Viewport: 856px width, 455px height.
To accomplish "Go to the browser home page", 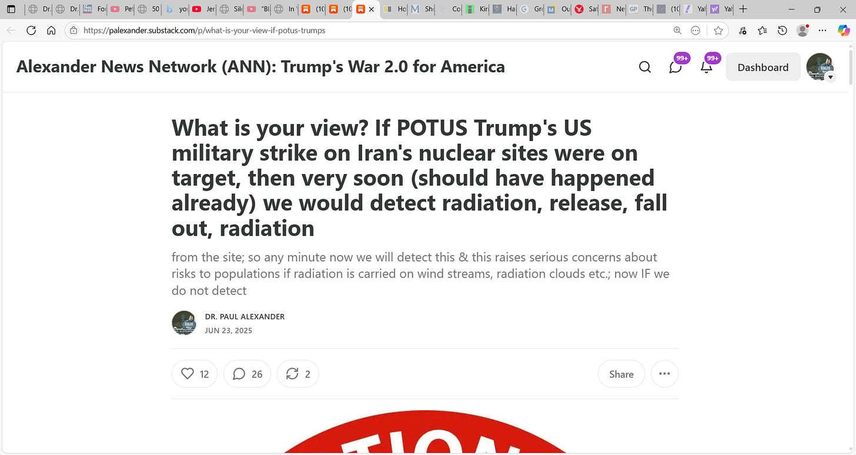I will pos(51,31).
